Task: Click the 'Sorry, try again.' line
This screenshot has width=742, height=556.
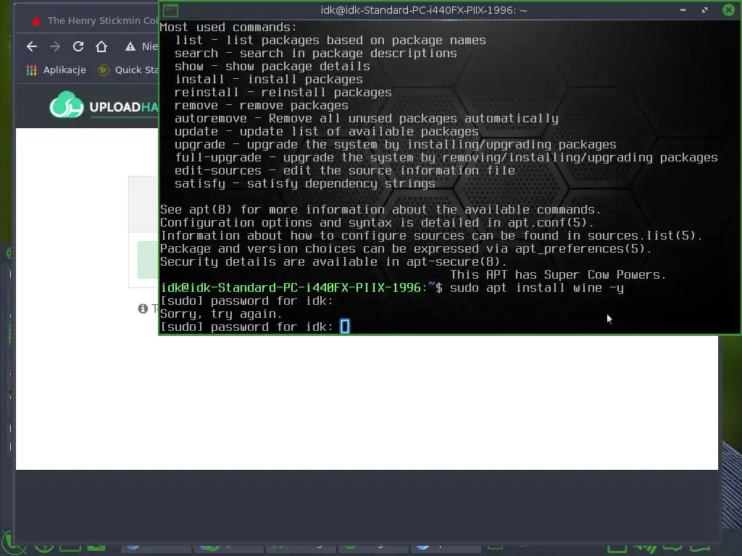Action: pos(221,314)
